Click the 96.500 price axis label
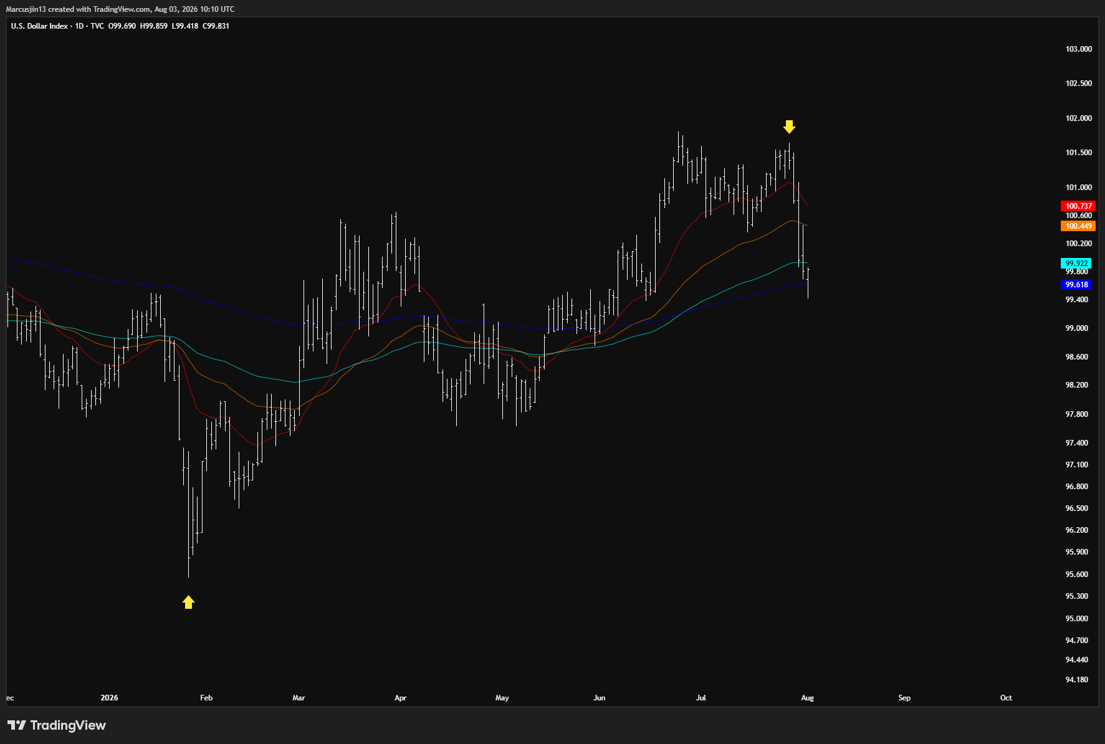This screenshot has width=1105, height=744. 1077,508
